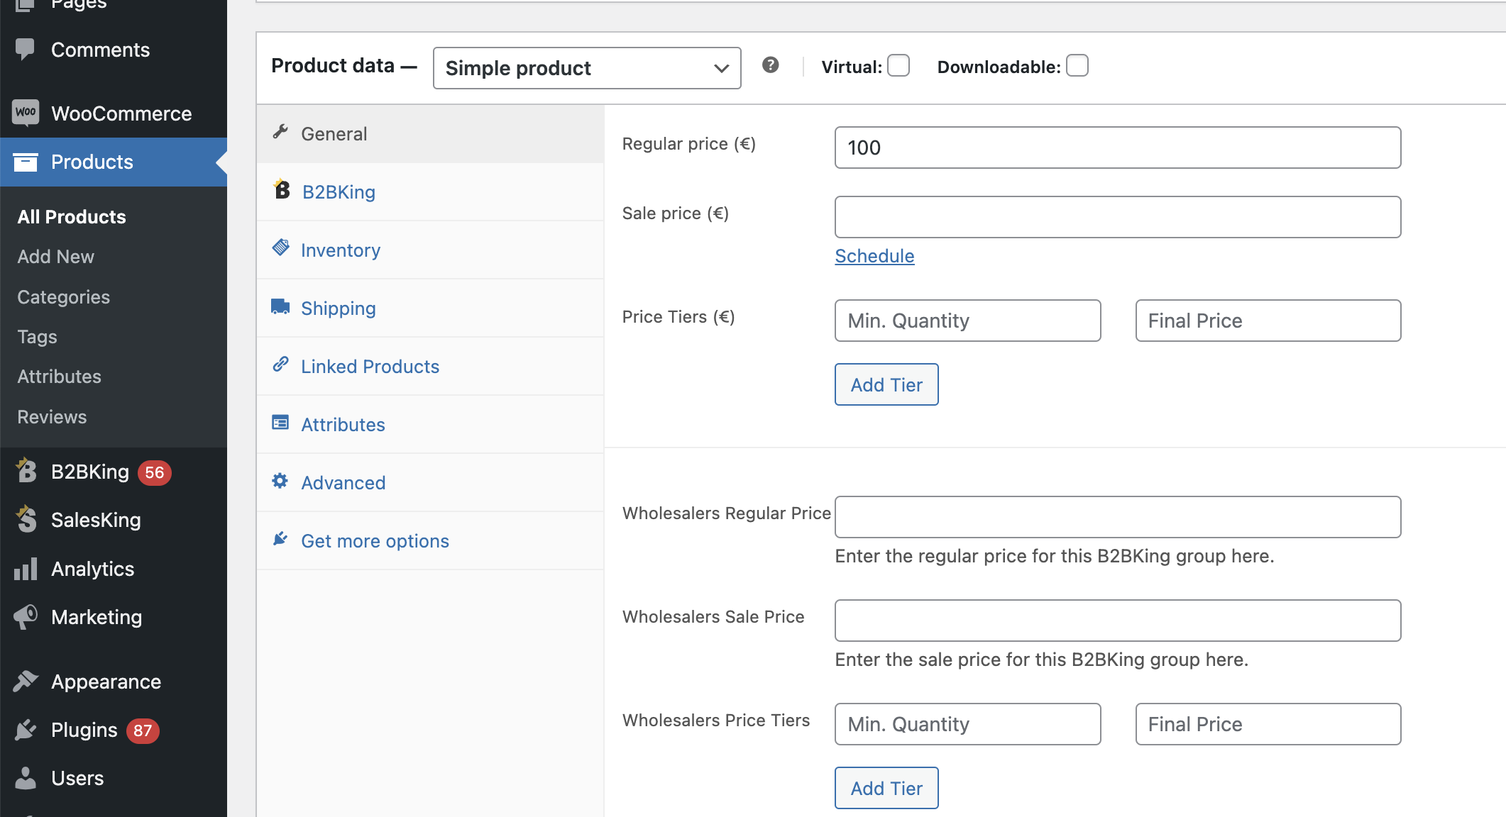This screenshot has width=1506, height=817.
Task: Open the Simple product type dropdown
Action: 587,68
